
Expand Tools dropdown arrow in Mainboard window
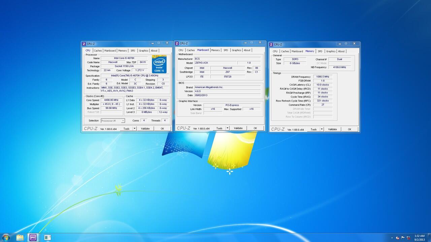[x=228, y=128]
